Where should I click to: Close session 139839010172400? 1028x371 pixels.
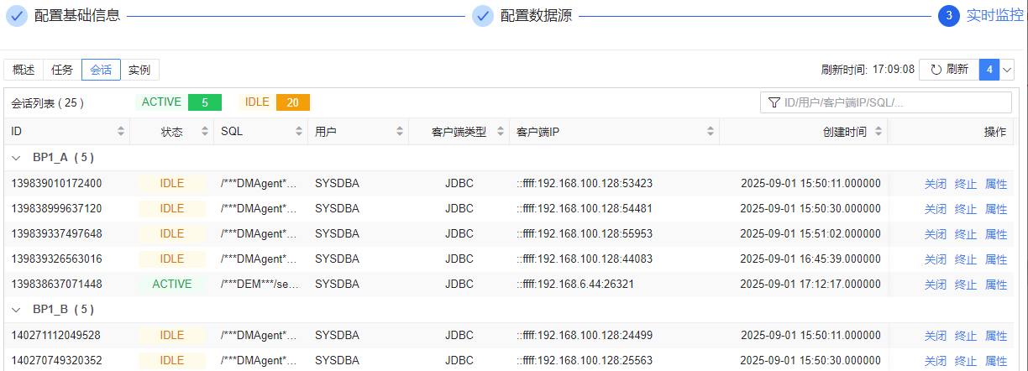[x=935, y=184]
